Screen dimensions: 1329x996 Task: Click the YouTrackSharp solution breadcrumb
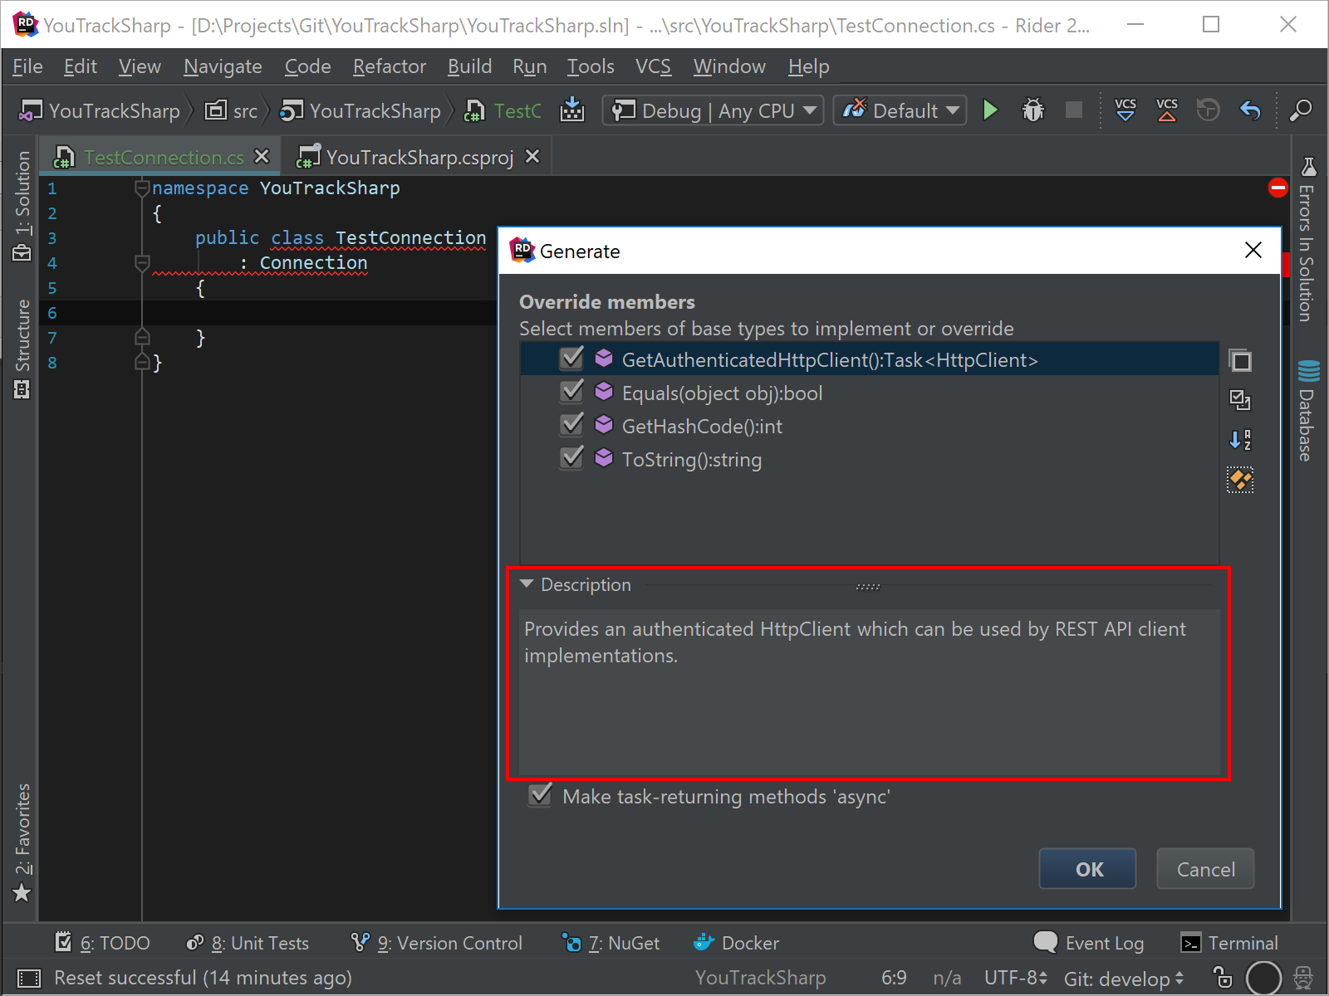point(100,110)
